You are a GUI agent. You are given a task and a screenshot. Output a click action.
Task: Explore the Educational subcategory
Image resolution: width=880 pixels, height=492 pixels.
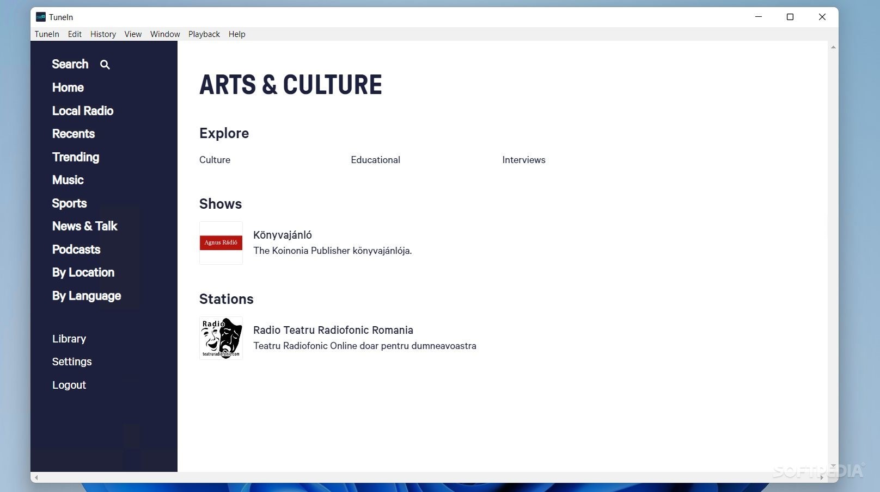point(375,160)
